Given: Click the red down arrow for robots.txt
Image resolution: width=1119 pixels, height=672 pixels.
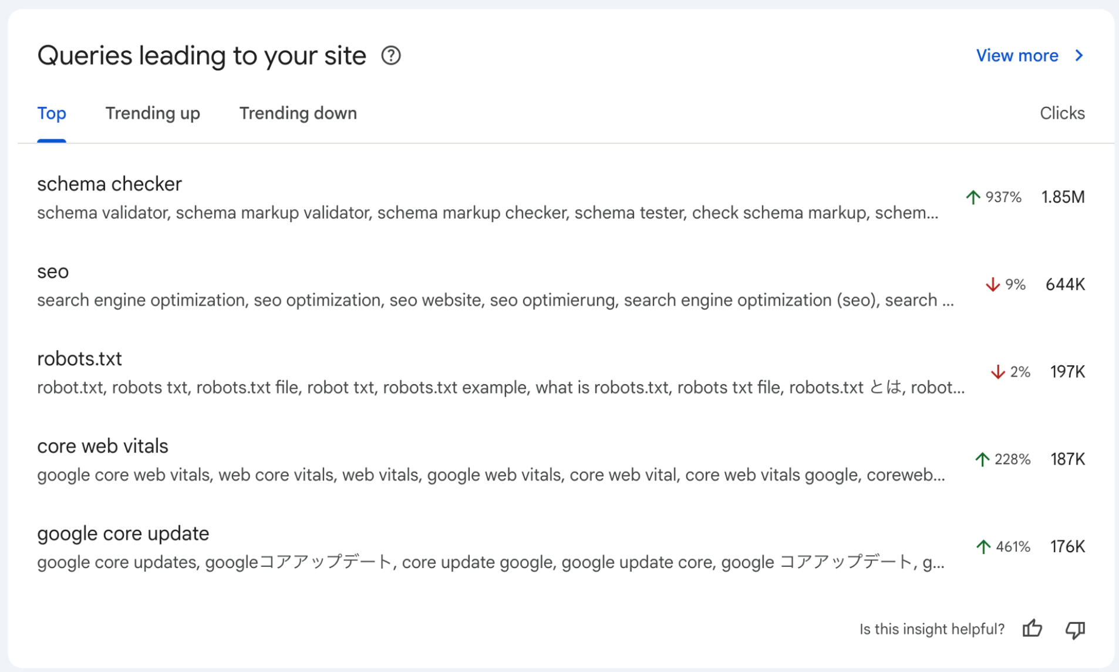Looking at the screenshot, I should pos(997,372).
